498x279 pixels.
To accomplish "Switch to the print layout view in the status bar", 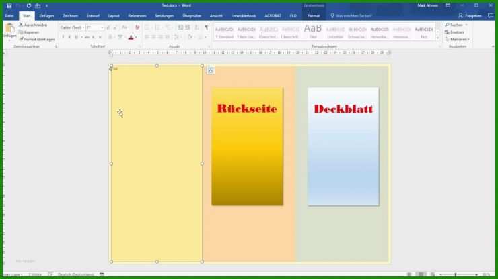I will click(x=421, y=274).
